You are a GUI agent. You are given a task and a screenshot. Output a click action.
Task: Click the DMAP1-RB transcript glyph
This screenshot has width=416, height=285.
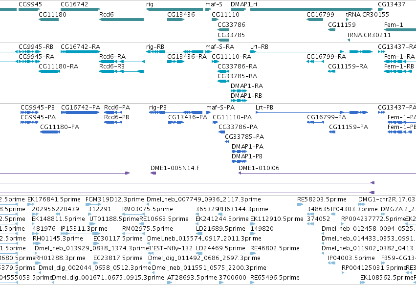[x=239, y=101]
